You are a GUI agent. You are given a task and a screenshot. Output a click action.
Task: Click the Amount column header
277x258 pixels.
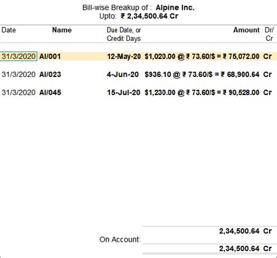click(x=247, y=30)
